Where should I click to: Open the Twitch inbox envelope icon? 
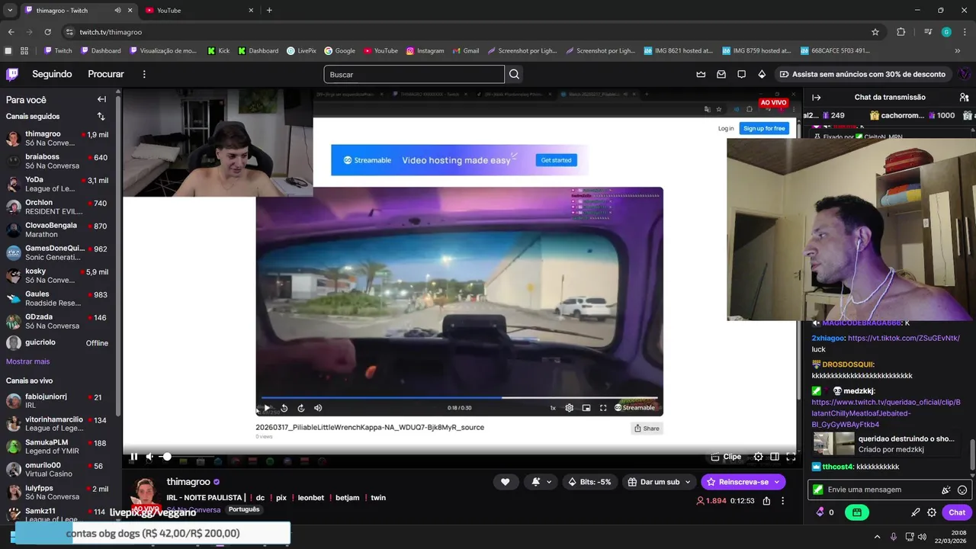(x=721, y=74)
